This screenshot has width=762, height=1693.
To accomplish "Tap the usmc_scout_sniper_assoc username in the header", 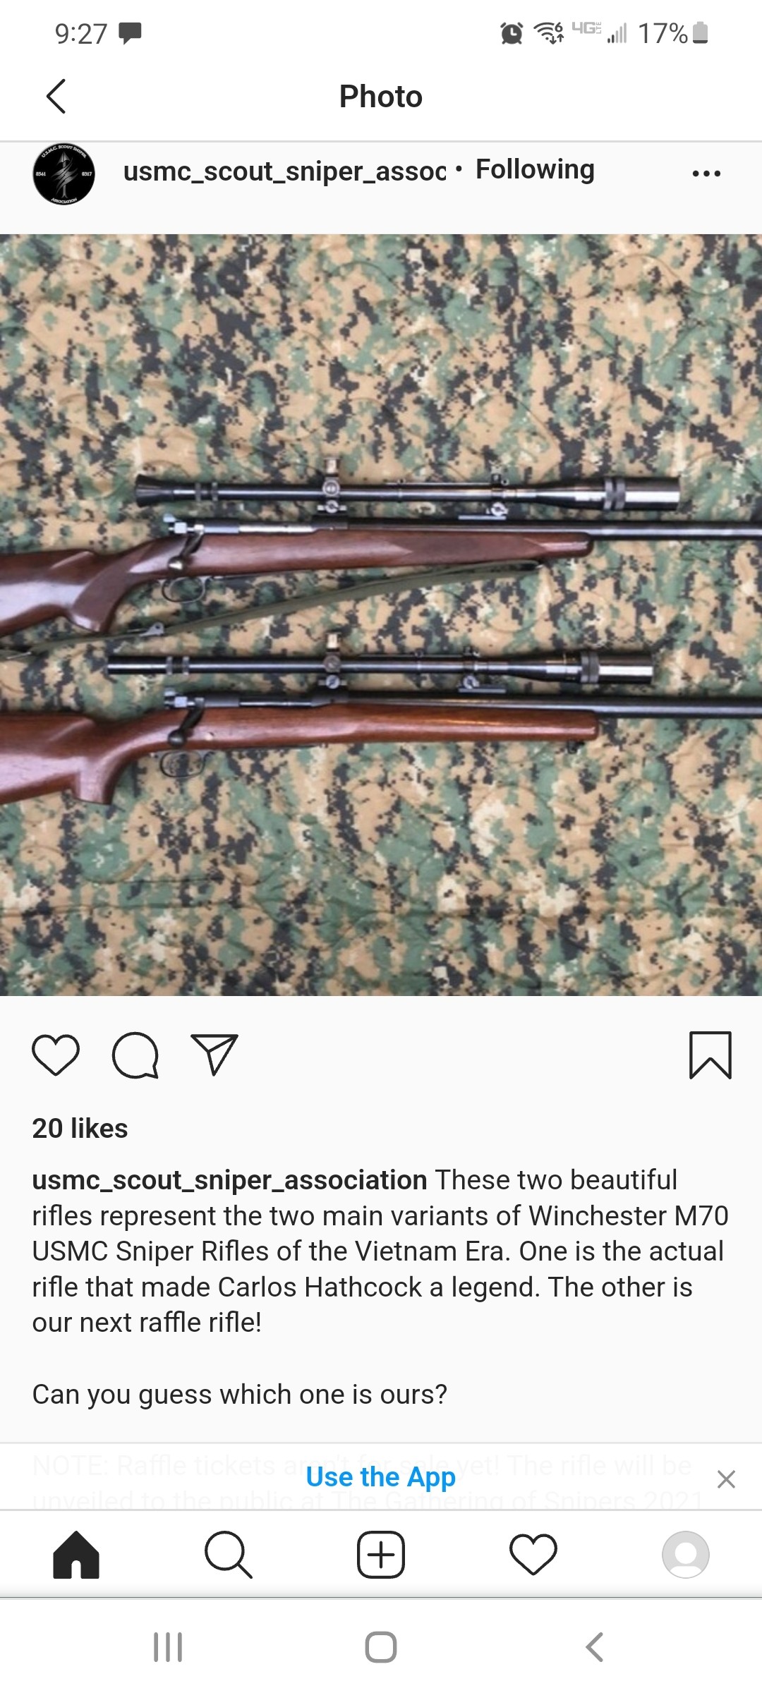I will [x=285, y=171].
